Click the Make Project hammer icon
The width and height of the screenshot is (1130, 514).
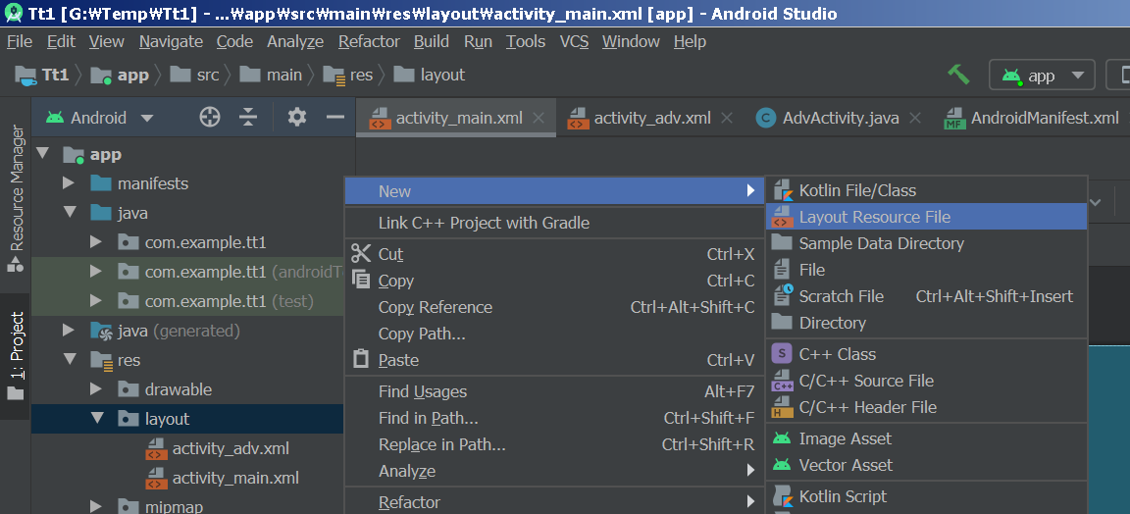(958, 75)
